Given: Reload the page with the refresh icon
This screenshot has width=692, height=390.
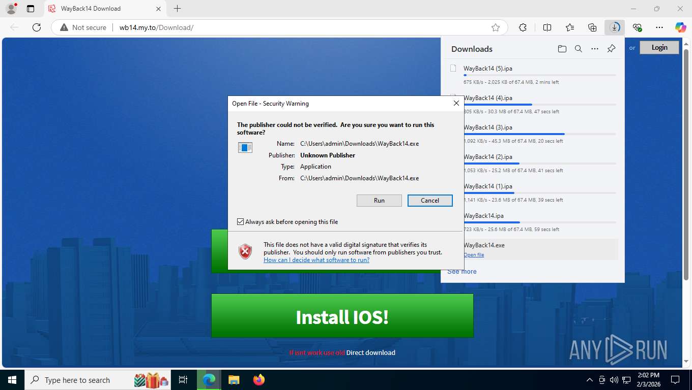Looking at the screenshot, I should (37, 27).
